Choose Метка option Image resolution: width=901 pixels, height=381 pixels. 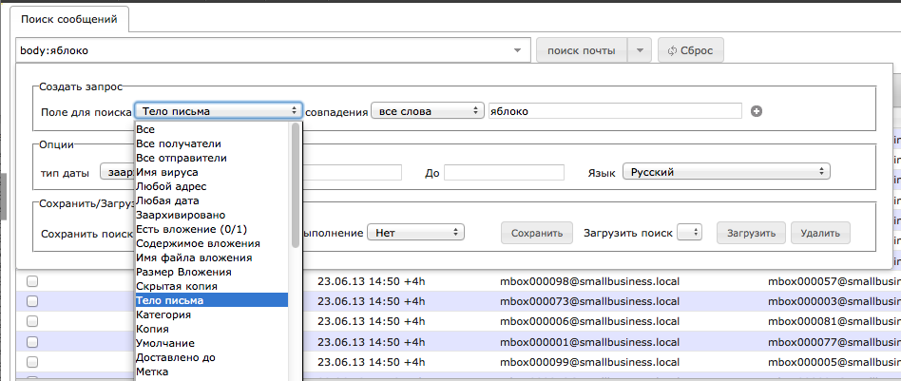[211, 371]
